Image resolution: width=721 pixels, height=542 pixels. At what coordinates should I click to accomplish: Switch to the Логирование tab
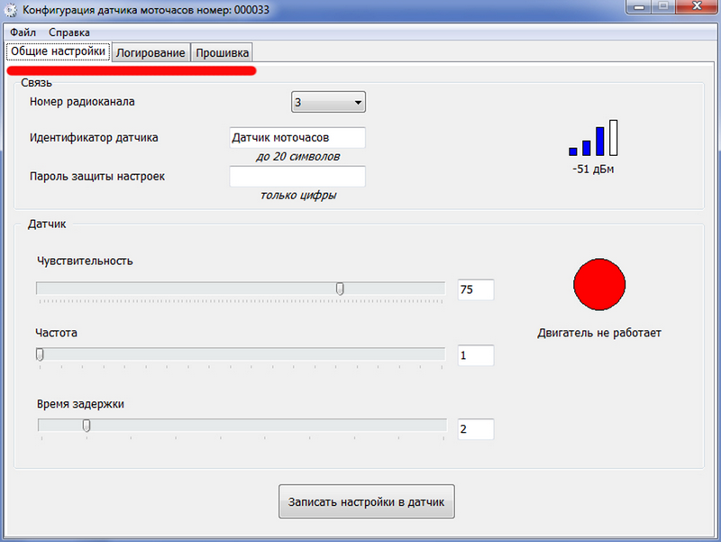[151, 53]
